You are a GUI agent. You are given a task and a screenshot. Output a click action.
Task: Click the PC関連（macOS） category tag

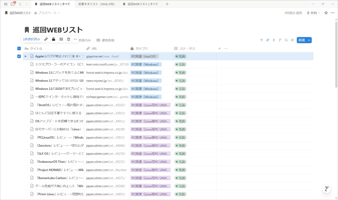click(x=144, y=57)
